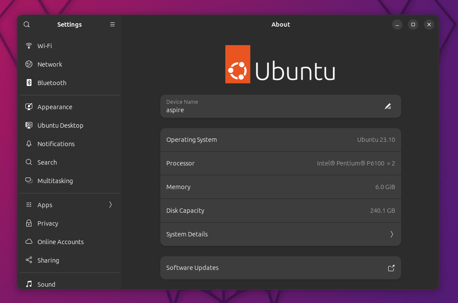Expand the Apps submenu chevron

click(x=110, y=205)
